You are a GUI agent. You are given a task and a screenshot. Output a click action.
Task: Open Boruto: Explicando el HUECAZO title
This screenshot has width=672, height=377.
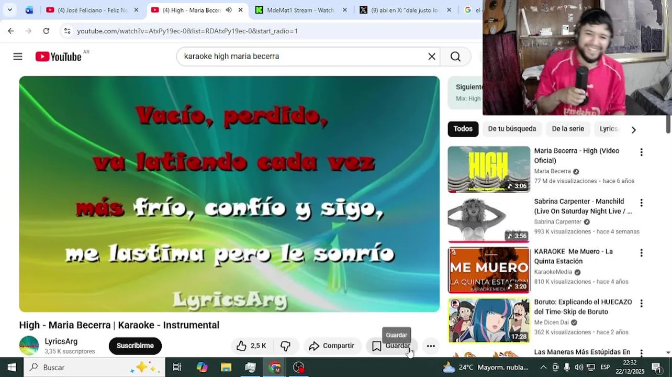(583, 307)
